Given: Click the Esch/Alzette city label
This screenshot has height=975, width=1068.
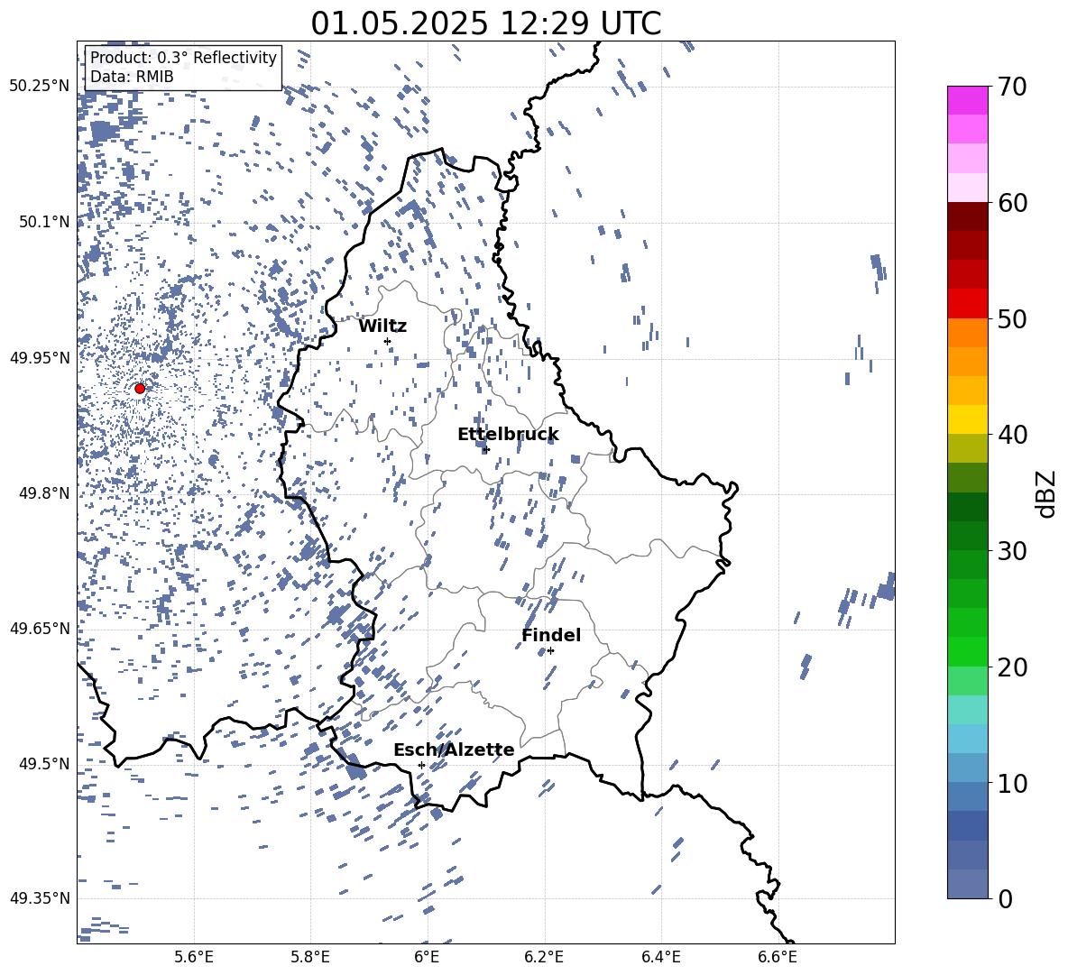Looking at the screenshot, I should pyautogui.click(x=454, y=750).
